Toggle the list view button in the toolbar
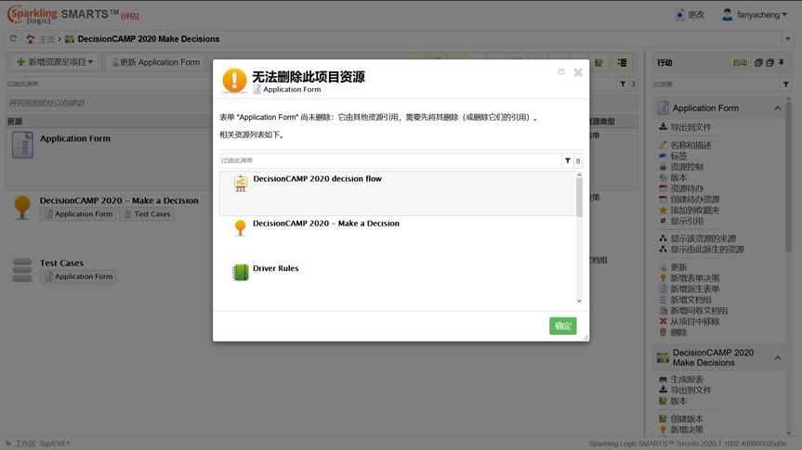Viewport: 802px width, 450px height. tap(622, 62)
